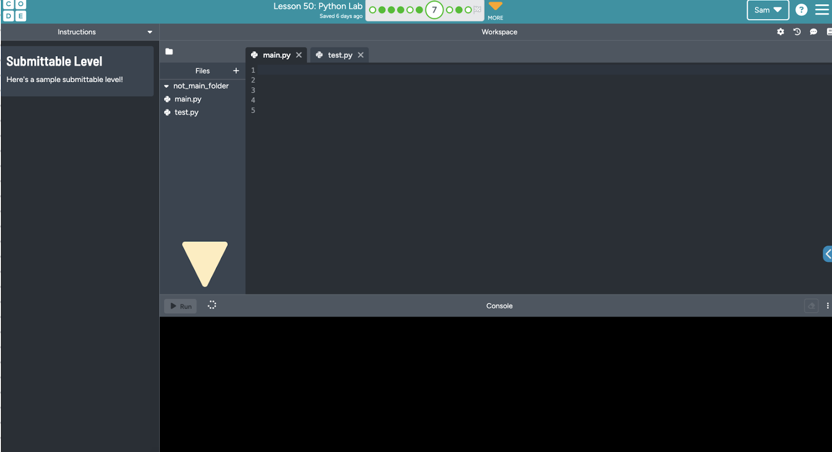This screenshot has height=452, width=832.
Task: Collapse the Instructions panel dropdown arrow
Action: tap(150, 32)
